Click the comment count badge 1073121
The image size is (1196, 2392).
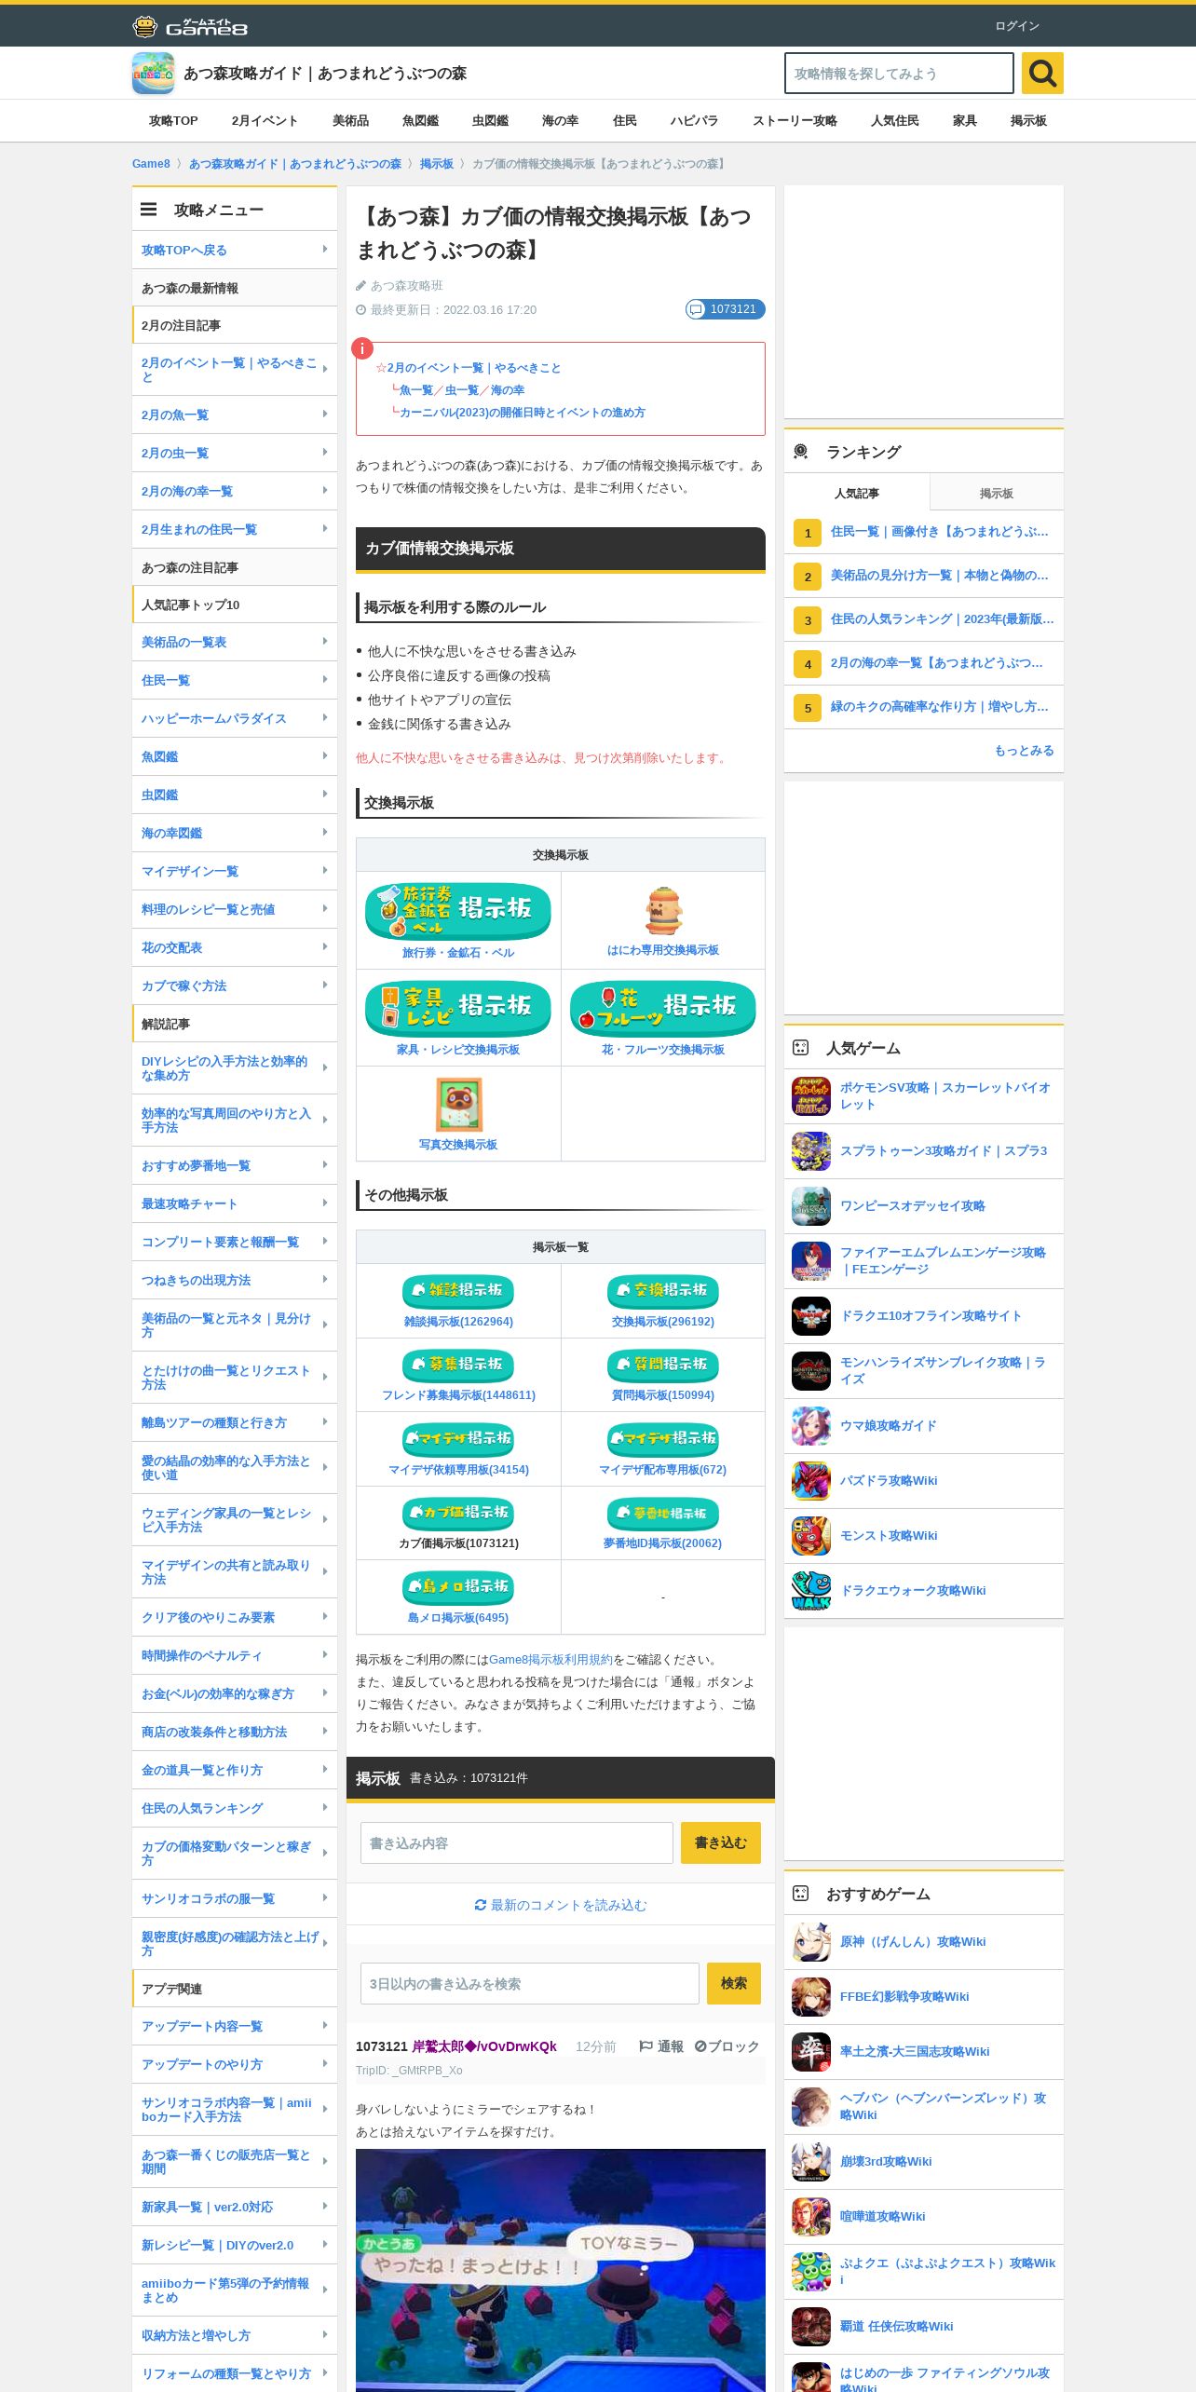pyautogui.click(x=726, y=309)
